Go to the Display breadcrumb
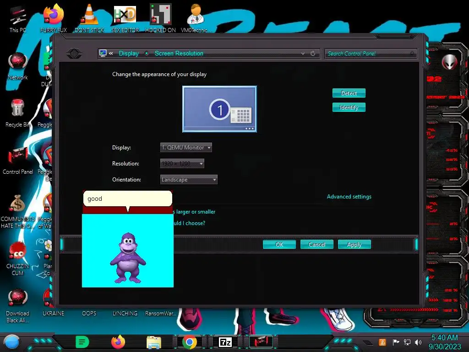 [x=129, y=53]
